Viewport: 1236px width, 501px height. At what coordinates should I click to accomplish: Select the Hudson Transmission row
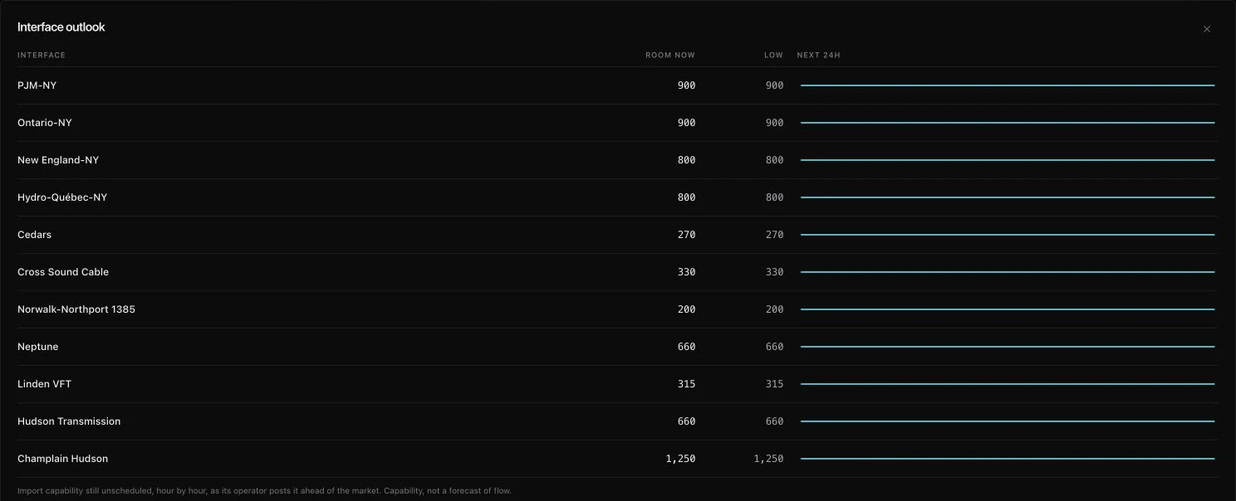point(618,421)
